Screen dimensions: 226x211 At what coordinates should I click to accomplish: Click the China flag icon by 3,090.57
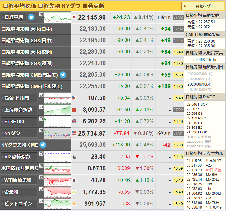pyautogui.click(x=74, y=110)
